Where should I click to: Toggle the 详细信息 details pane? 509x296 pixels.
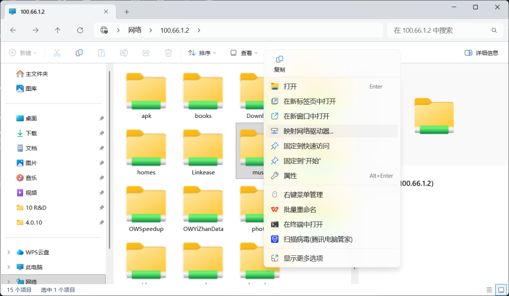point(481,53)
